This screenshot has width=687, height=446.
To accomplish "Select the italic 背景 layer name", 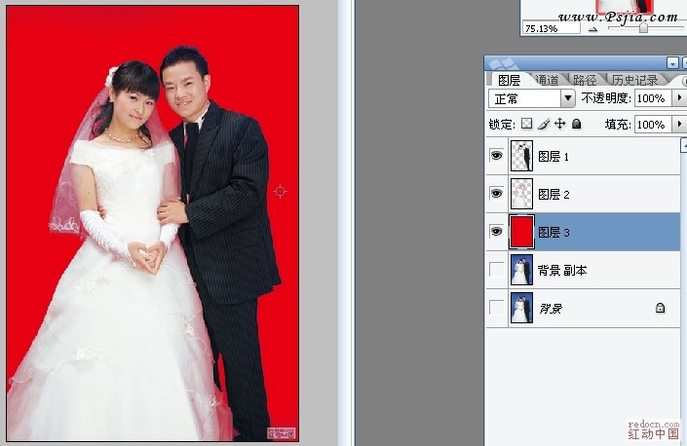I will pos(551,308).
